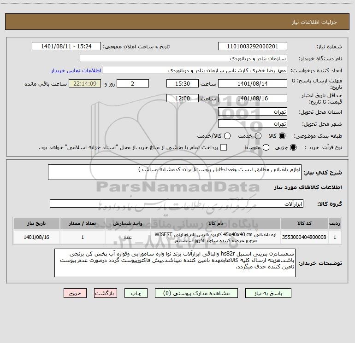Click the response deadline date 1401/08/14 field
Viewport: 355px width, 343px height.
pos(253,83)
